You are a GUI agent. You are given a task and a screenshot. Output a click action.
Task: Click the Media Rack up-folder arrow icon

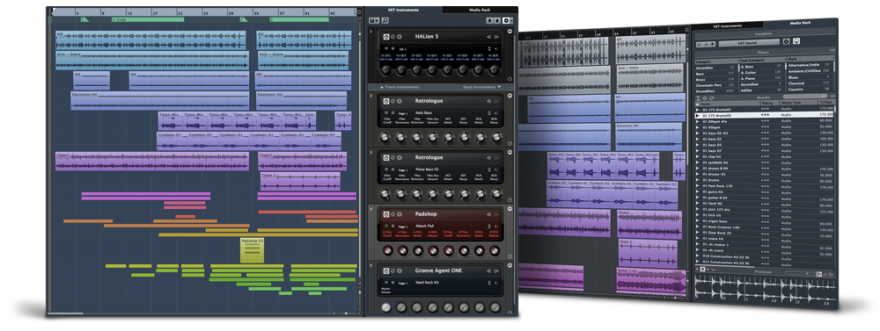click(712, 44)
